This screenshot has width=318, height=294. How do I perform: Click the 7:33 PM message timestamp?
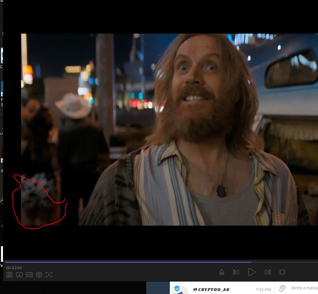pyautogui.click(x=263, y=289)
